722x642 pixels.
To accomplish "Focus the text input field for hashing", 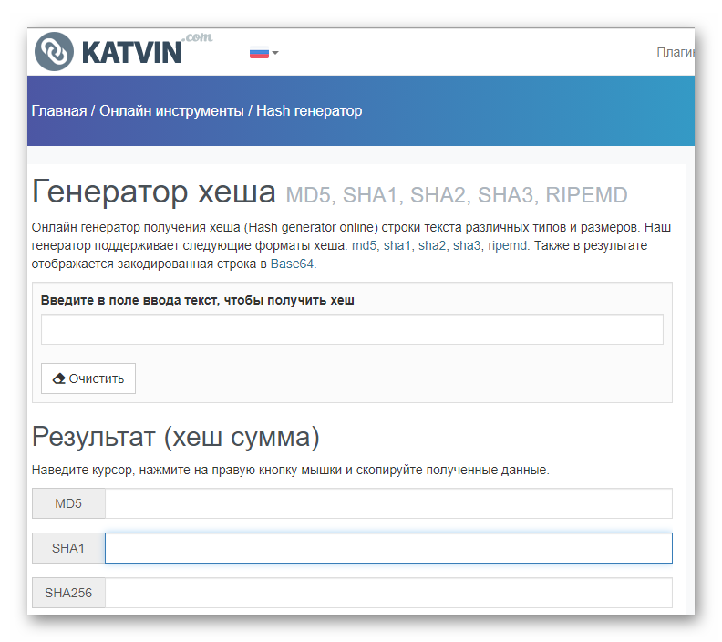I will 352,329.
